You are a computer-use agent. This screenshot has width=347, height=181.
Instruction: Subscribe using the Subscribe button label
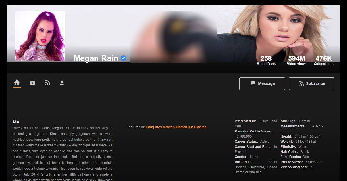[315, 83]
